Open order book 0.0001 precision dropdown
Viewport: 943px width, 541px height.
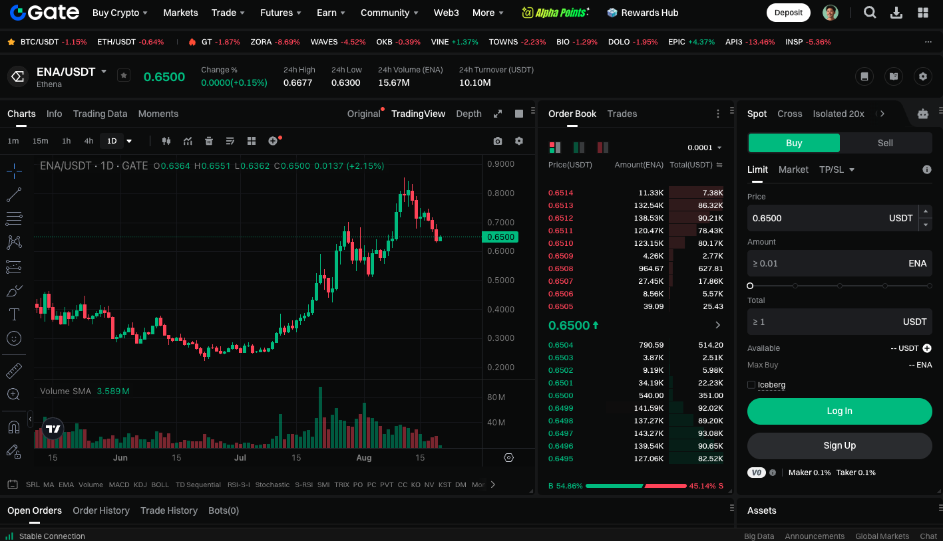click(x=705, y=148)
